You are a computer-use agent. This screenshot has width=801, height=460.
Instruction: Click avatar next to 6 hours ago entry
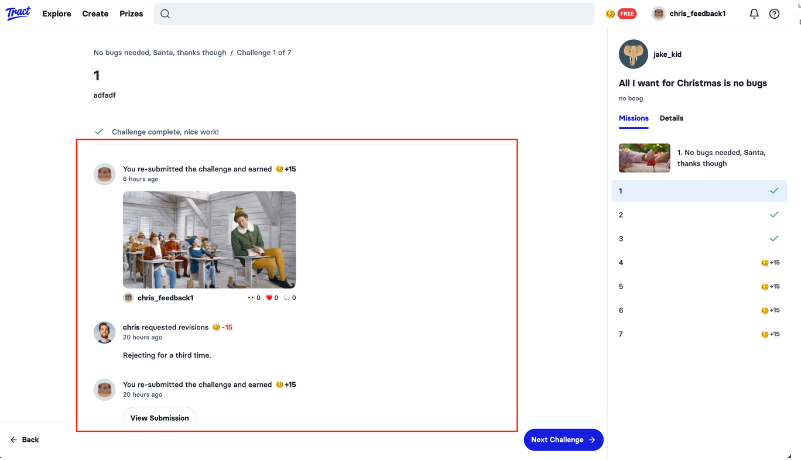pyautogui.click(x=105, y=174)
